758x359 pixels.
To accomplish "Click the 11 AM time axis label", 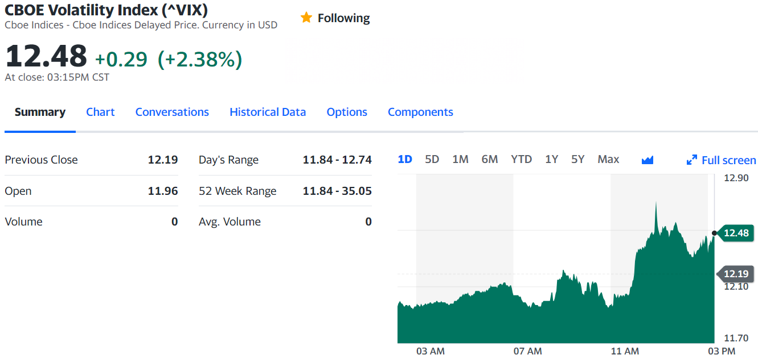I will point(625,351).
